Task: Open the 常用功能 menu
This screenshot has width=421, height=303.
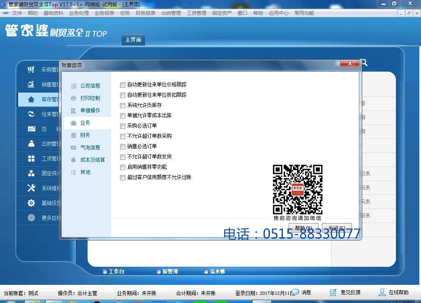Action: (304, 13)
